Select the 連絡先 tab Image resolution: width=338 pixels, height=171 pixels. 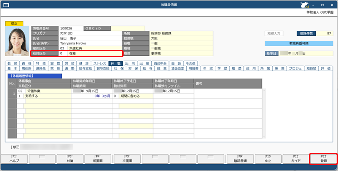41,68
